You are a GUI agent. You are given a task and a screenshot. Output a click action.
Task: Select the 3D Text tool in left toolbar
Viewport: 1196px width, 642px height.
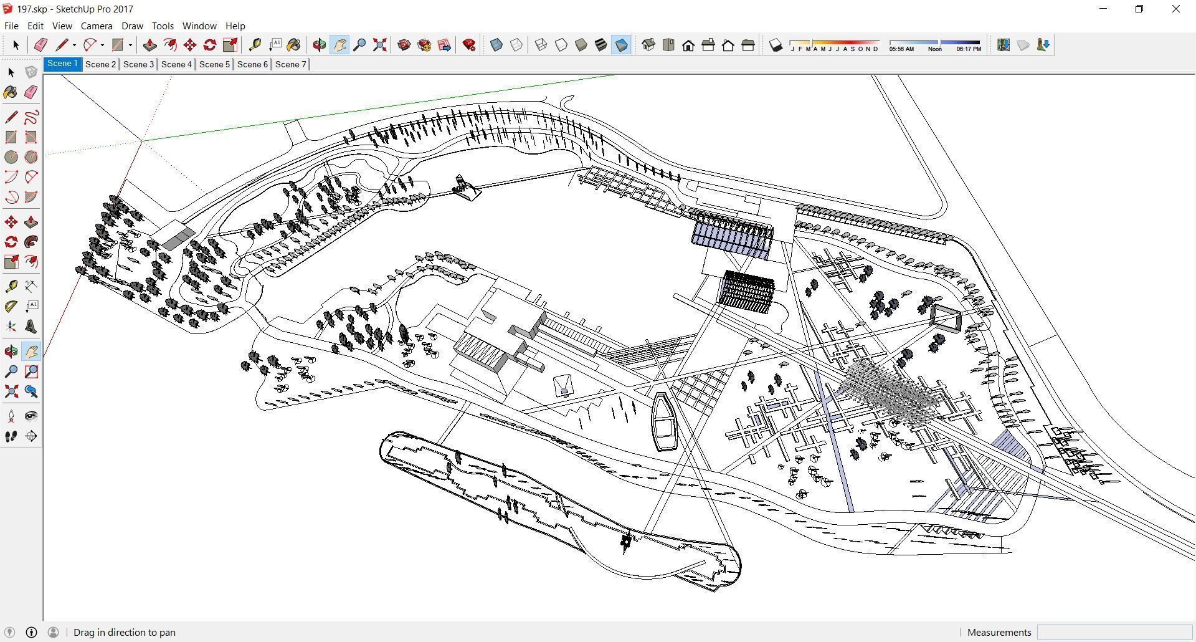coord(31,327)
